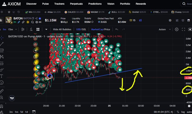Open the WAGMI $11.7K ticker
Screen dimensions: 192x114
tap(96, 12)
